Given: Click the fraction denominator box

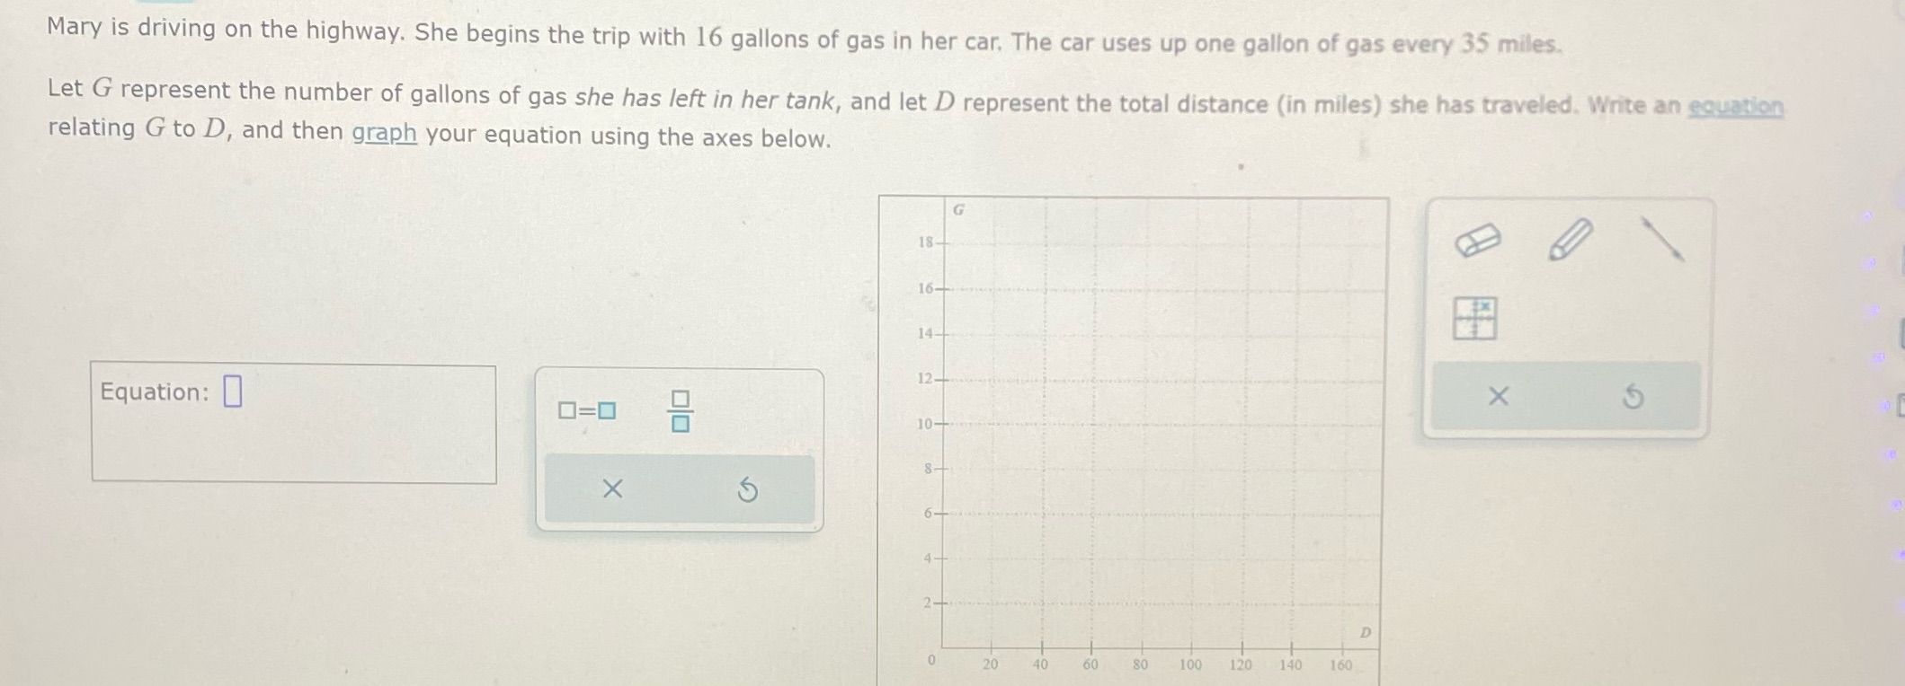Looking at the screenshot, I should pos(681,424).
